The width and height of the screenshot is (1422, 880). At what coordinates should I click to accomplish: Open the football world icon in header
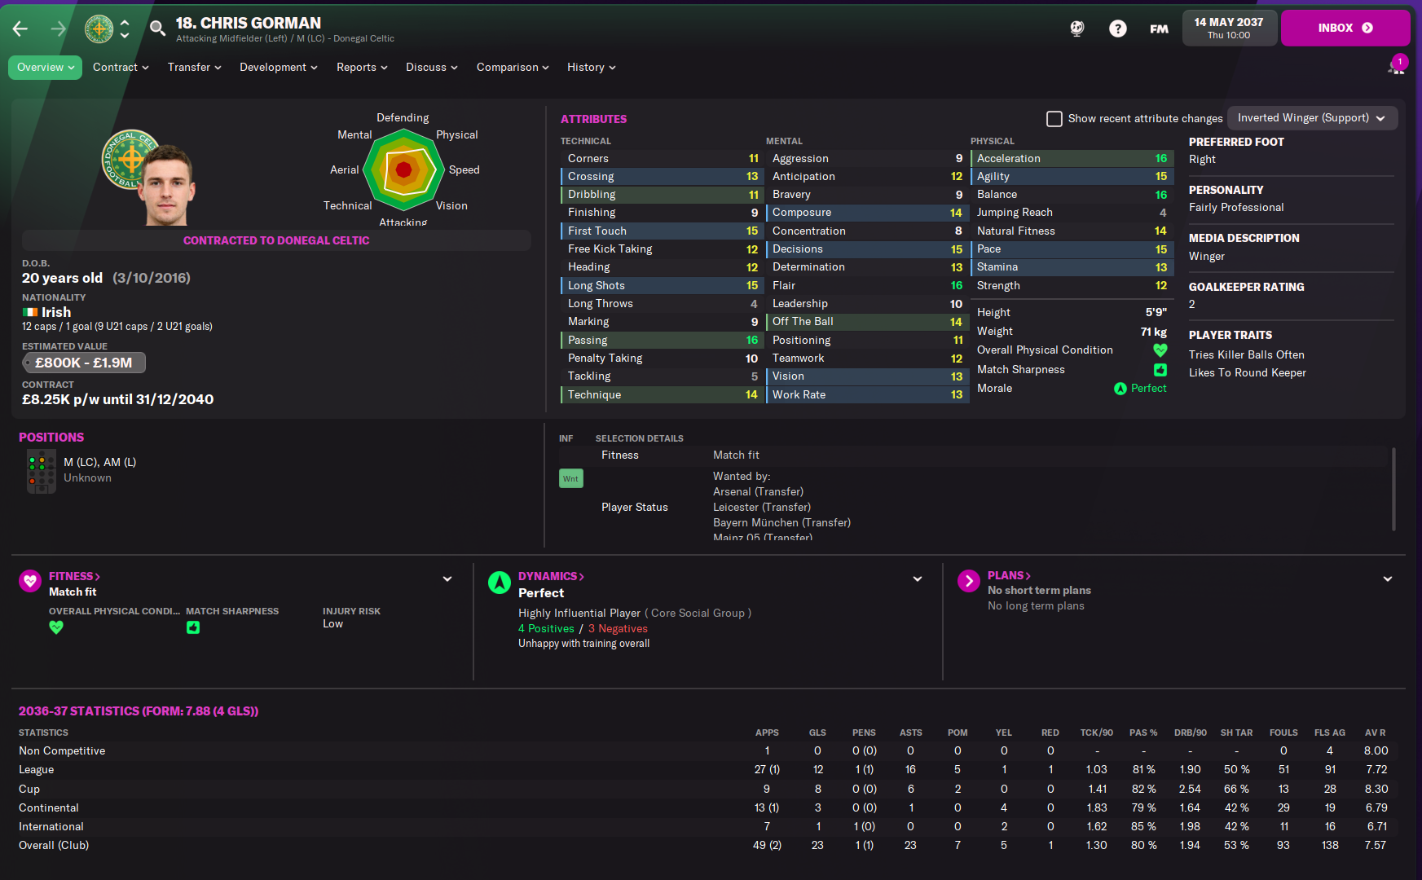click(x=1077, y=29)
